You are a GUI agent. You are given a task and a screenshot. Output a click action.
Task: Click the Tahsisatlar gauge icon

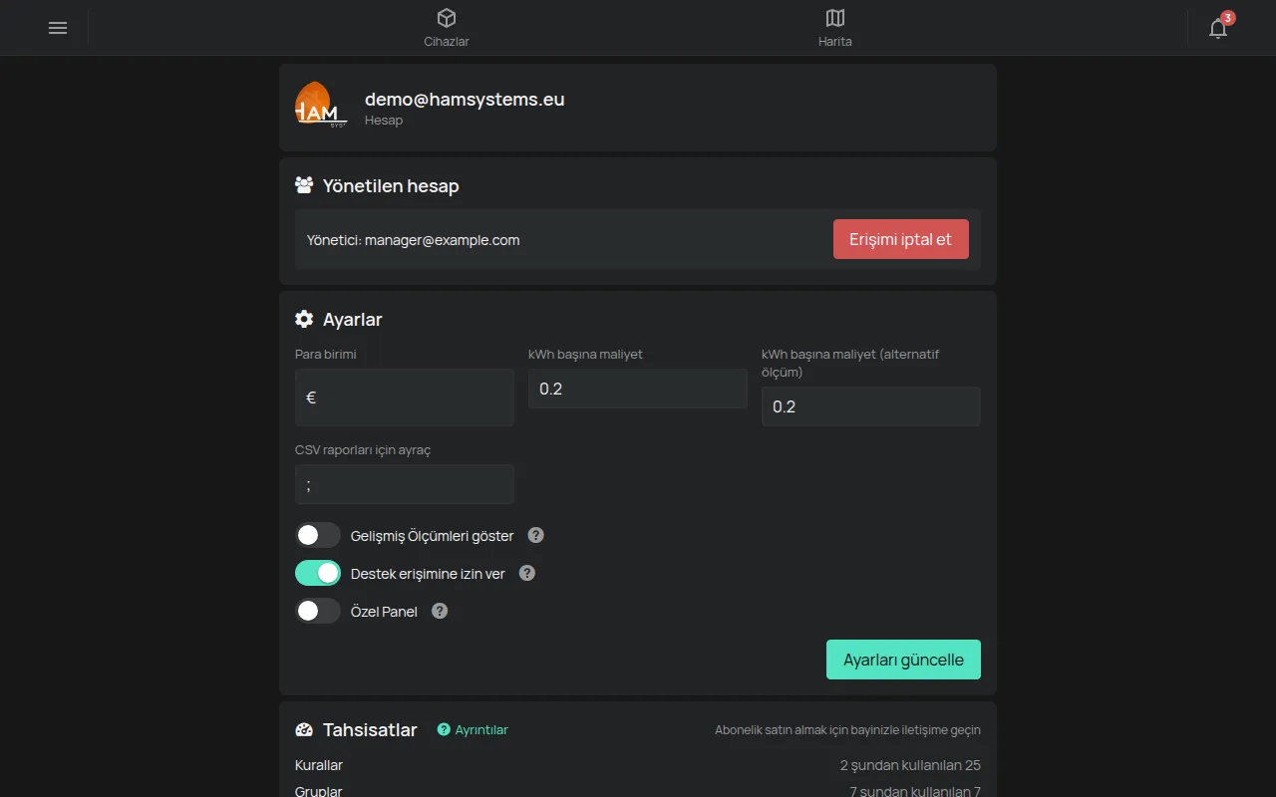(304, 730)
